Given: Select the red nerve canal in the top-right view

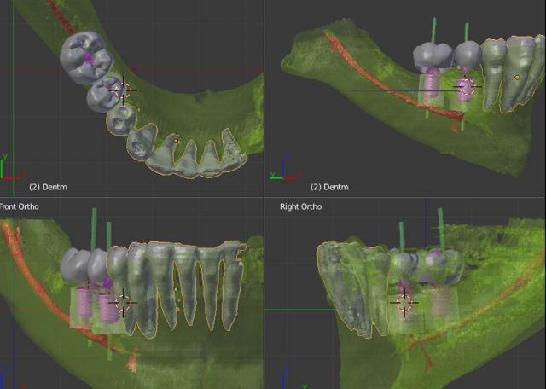Looking at the screenshot, I should pyautogui.click(x=358, y=58).
